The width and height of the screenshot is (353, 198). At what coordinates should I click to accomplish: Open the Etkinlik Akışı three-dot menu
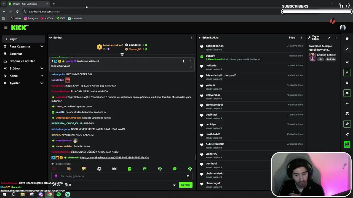[301, 38]
